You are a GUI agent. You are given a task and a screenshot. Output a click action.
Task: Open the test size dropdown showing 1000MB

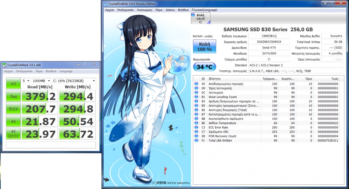(x=41, y=81)
